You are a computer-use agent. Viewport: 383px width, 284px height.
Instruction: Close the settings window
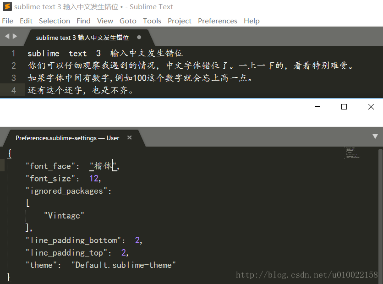coord(371,107)
